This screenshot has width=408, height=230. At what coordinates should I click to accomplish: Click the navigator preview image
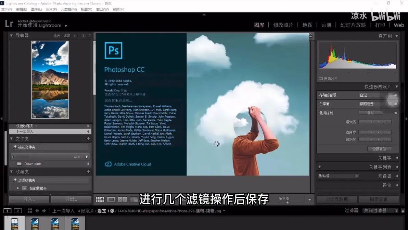point(50,80)
